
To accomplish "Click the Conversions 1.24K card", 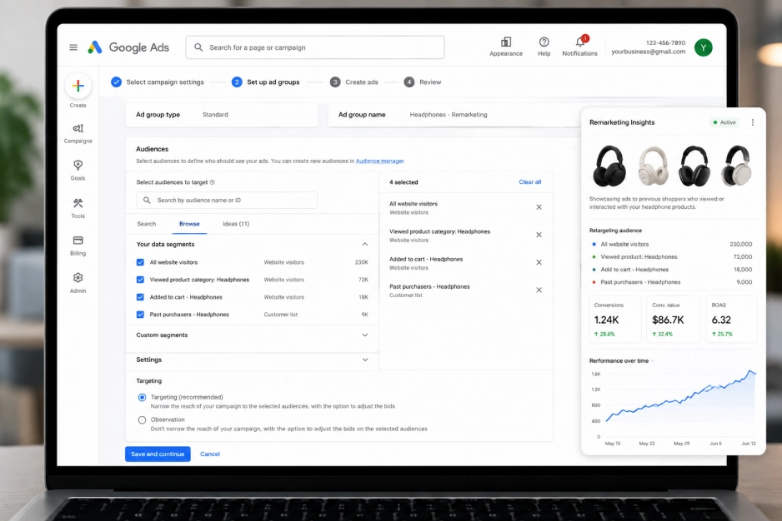I will [615, 320].
